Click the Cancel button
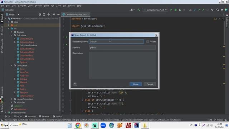Viewport: 229px width, 129px height. (150, 85)
